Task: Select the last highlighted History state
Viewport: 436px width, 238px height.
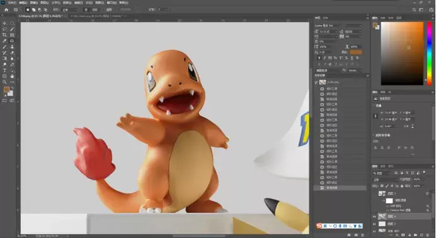Action: click(340, 188)
